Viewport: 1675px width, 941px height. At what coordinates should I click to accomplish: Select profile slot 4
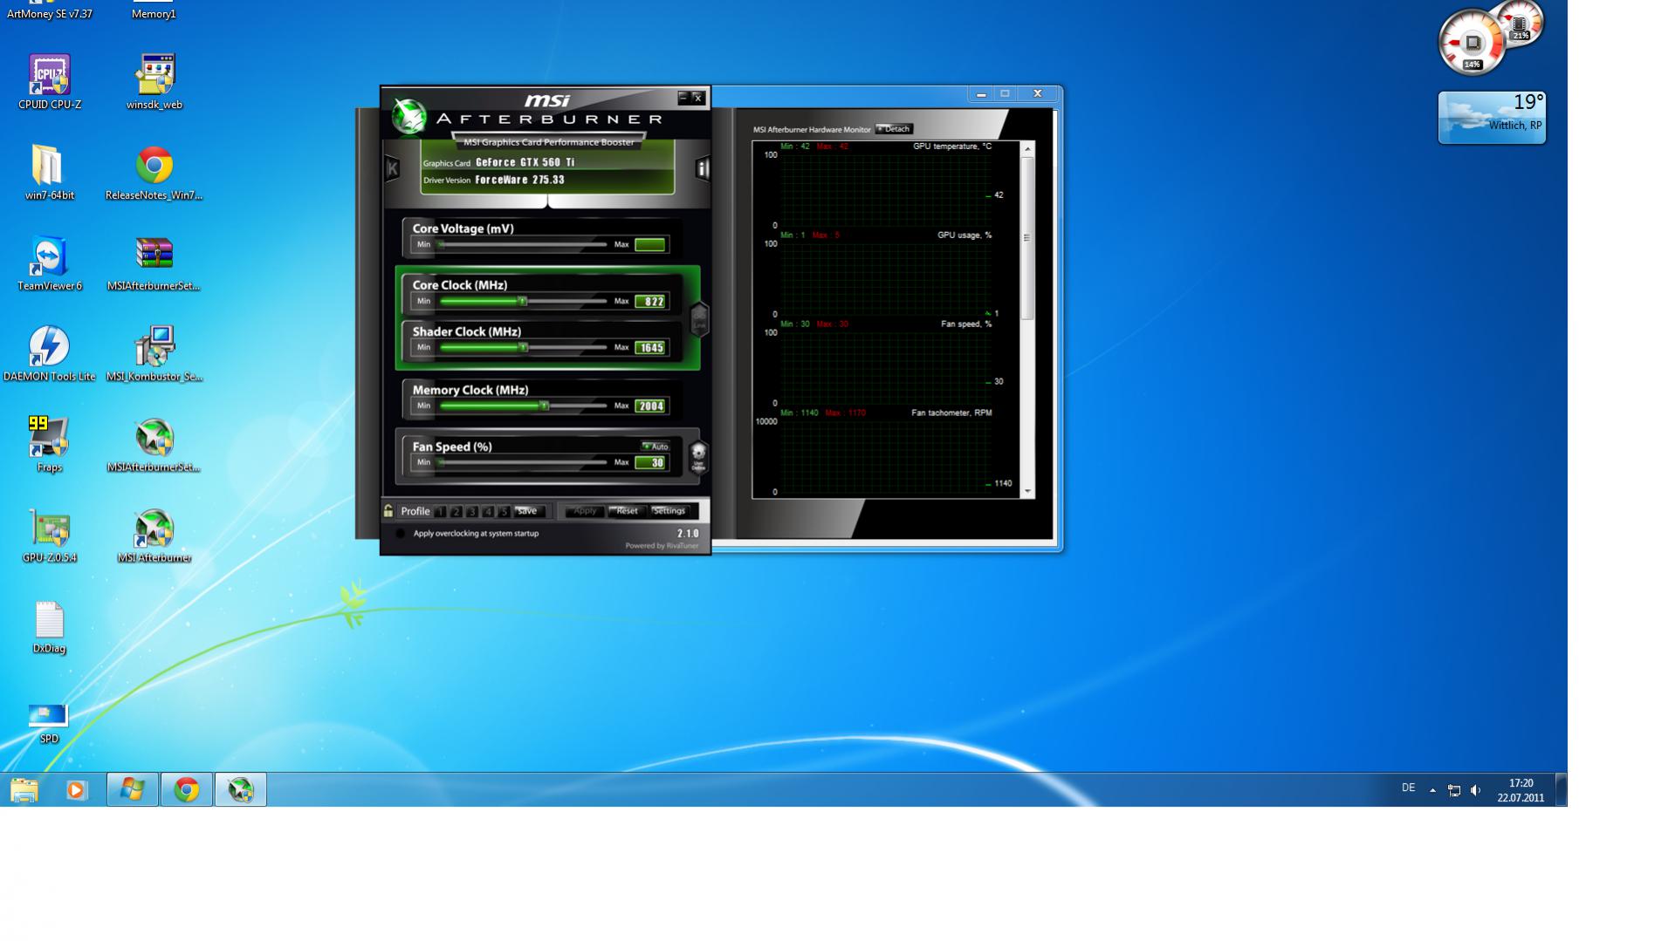click(x=488, y=512)
